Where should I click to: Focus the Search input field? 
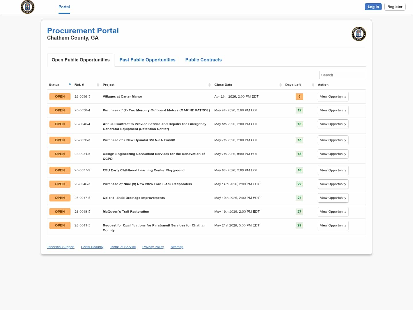342,75
